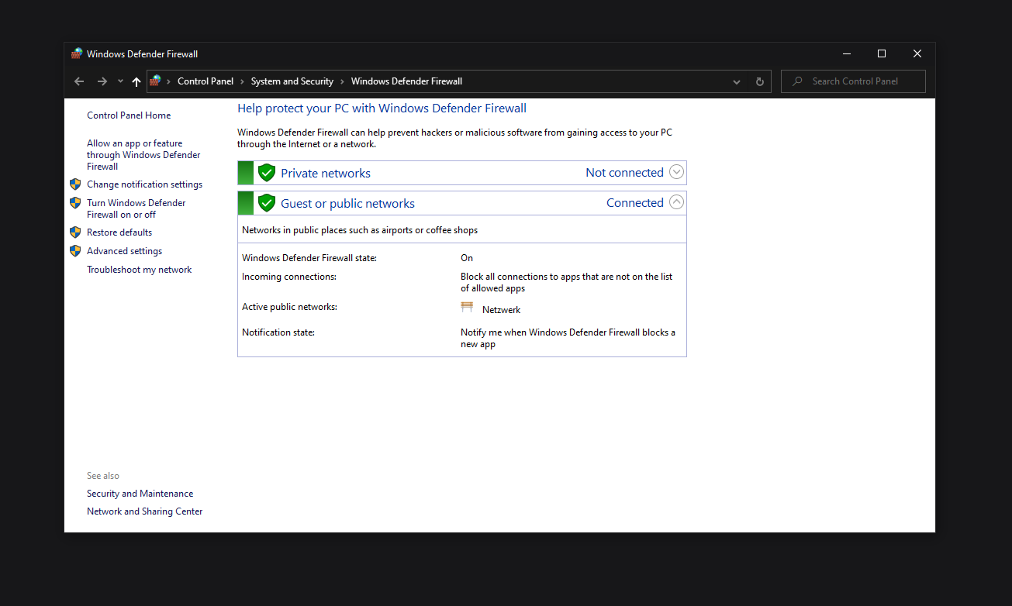
Task: Click Notification state label
Action: pos(278,332)
